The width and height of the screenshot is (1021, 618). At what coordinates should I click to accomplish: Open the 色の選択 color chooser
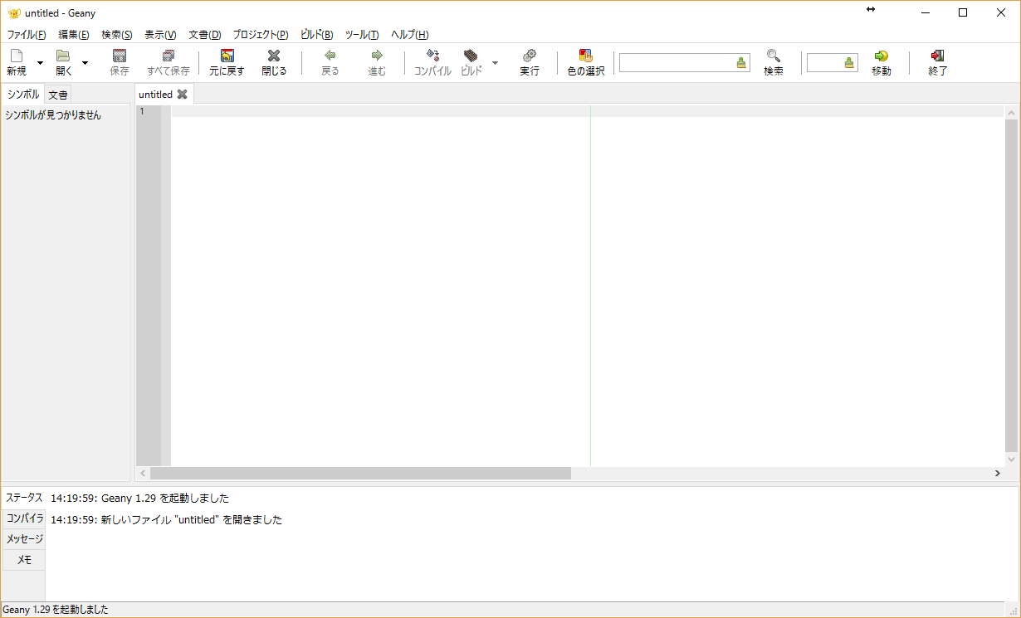click(x=586, y=56)
